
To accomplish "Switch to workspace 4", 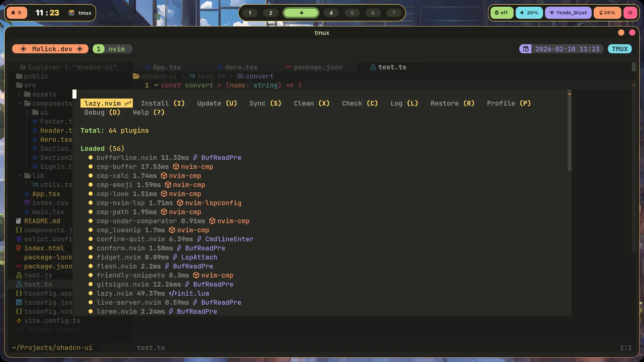I will [x=331, y=13].
